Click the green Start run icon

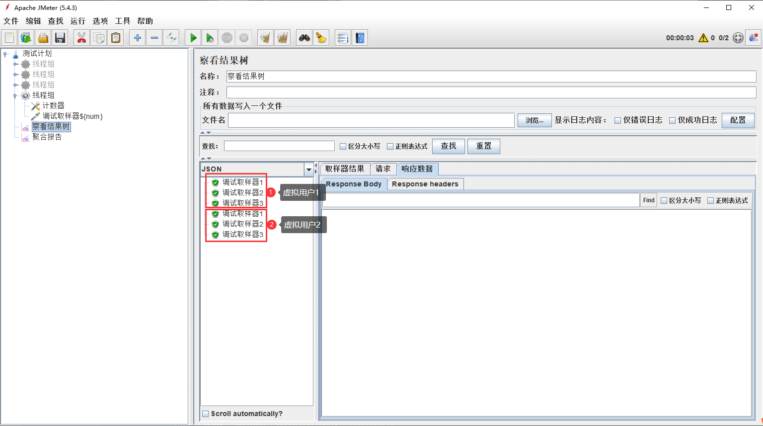pos(193,38)
